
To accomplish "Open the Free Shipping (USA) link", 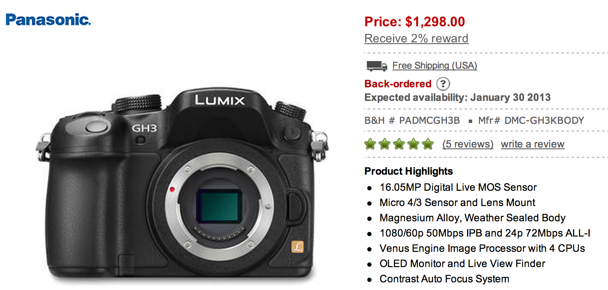I will pyautogui.click(x=435, y=66).
